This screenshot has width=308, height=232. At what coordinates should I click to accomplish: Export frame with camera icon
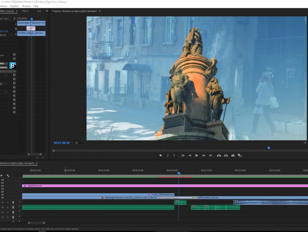coord(233,155)
